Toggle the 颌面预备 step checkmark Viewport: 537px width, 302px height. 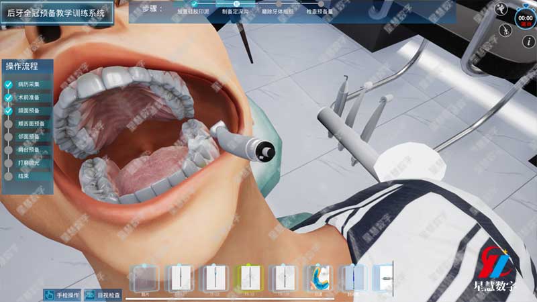(9, 111)
